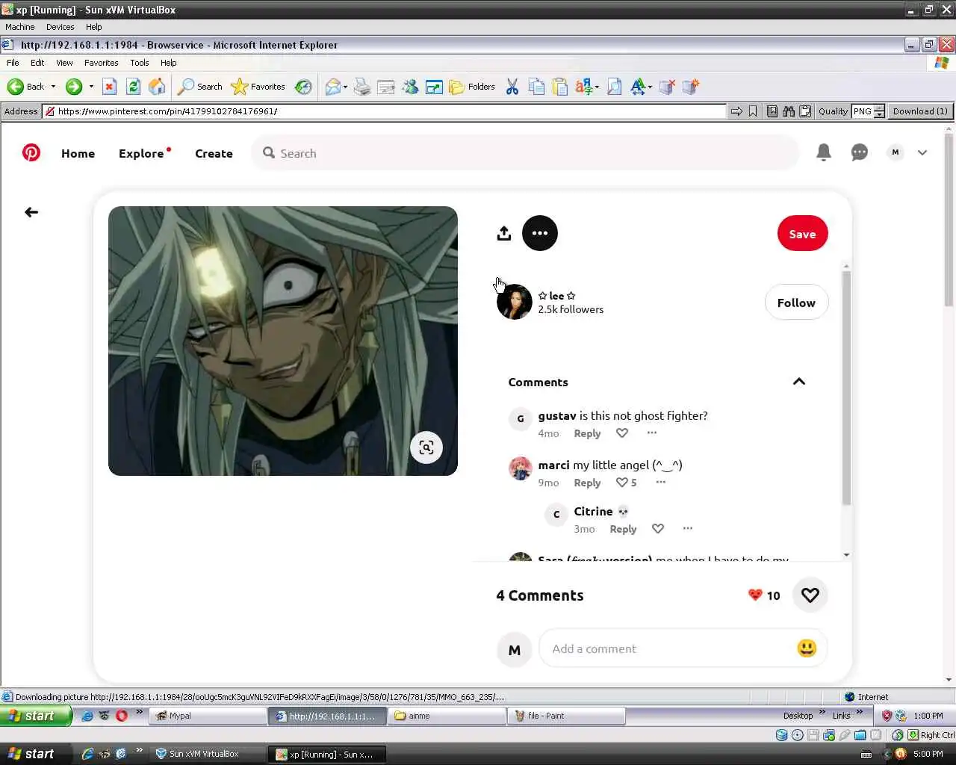Open the Folders toolbar button

pyautogui.click(x=472, y=87)
